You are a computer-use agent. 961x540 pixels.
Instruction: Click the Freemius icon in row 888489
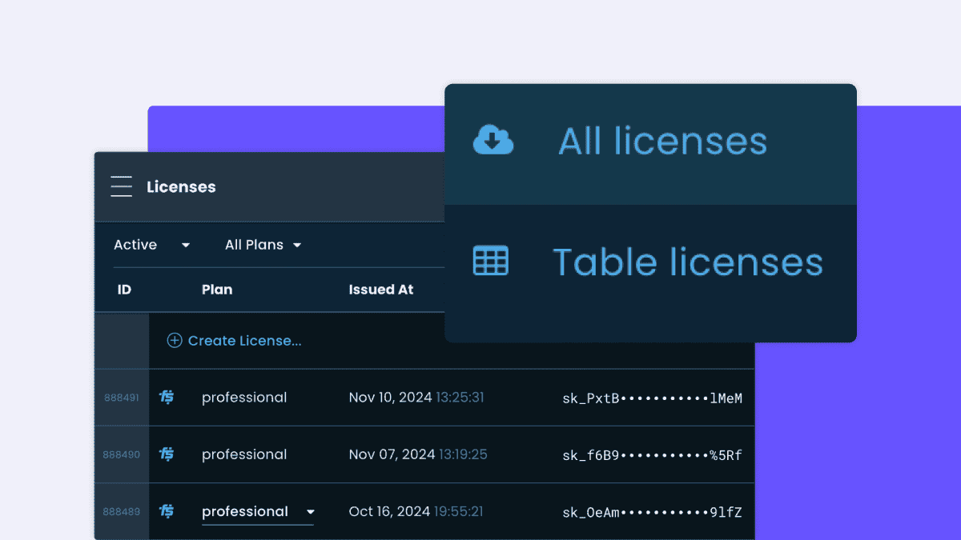click(167, 511)
